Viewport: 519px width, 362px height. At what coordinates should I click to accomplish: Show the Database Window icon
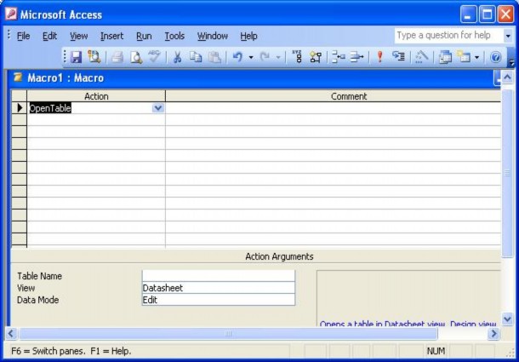445,57
